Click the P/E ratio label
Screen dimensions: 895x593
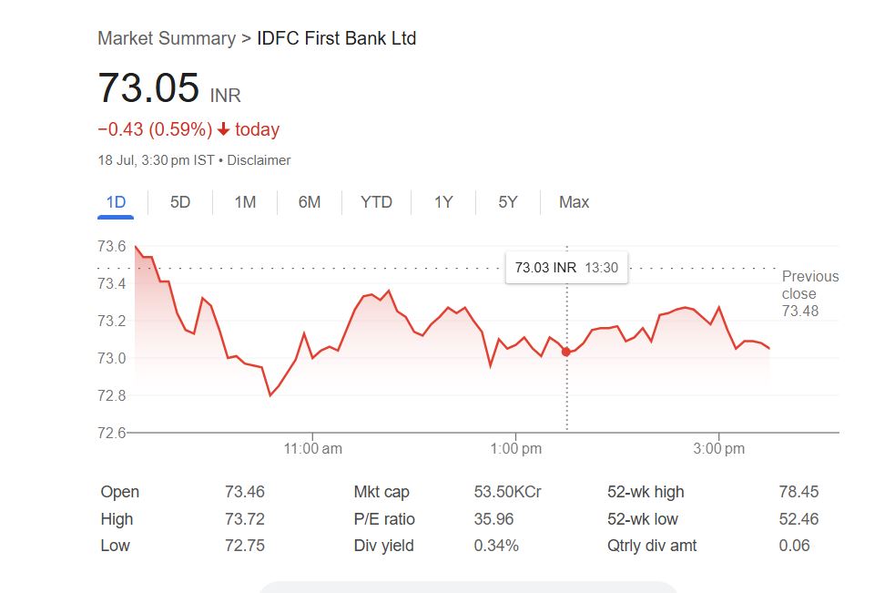384,519
